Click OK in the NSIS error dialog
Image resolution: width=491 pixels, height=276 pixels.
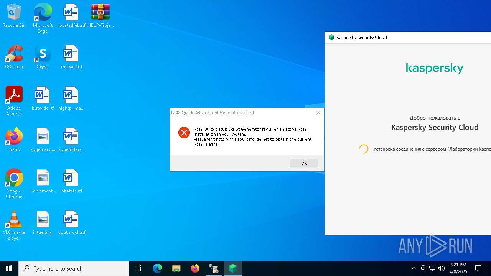click(x=304, y=163)
